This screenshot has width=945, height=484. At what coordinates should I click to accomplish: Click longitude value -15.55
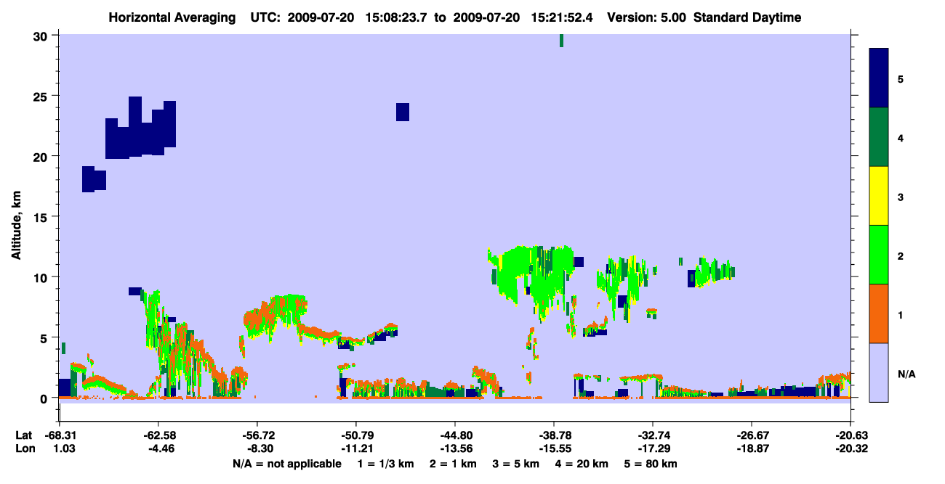(554, 448)
